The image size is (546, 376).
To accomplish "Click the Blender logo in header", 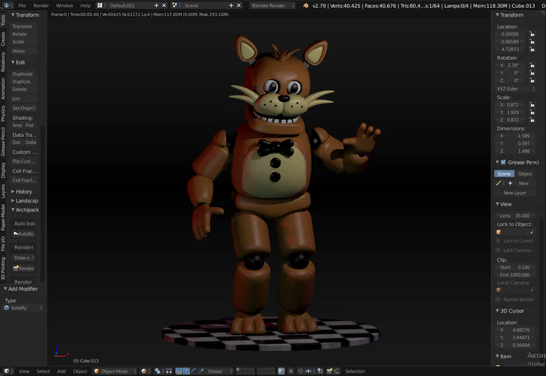I will [x=305, y=5].
